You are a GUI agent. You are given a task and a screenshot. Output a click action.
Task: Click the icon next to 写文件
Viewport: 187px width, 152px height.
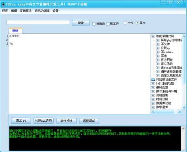tap(158, 44)
